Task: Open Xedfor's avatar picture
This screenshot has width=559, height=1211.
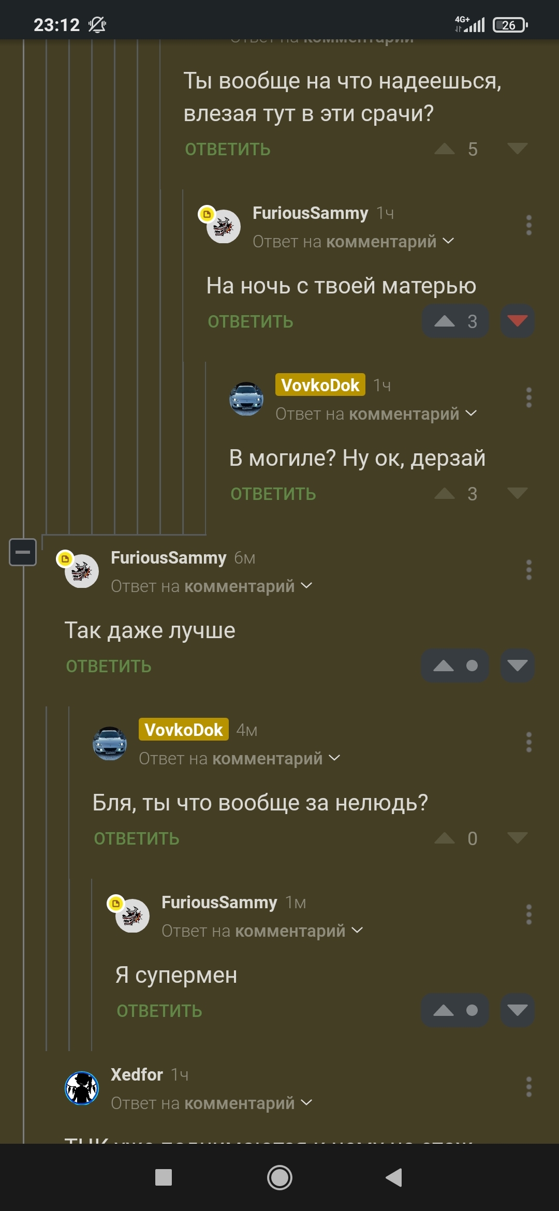Action: 82,1088
